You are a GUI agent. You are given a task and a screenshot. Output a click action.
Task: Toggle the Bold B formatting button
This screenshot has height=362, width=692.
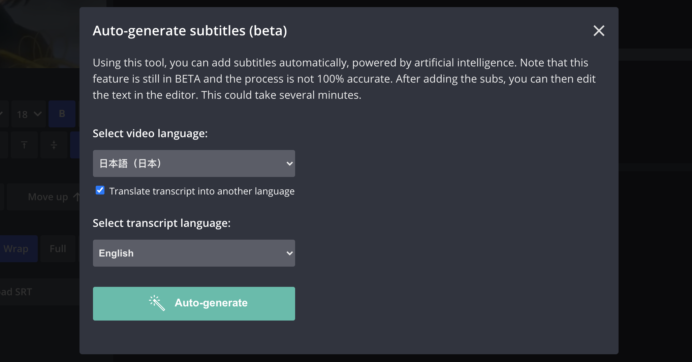62,114
